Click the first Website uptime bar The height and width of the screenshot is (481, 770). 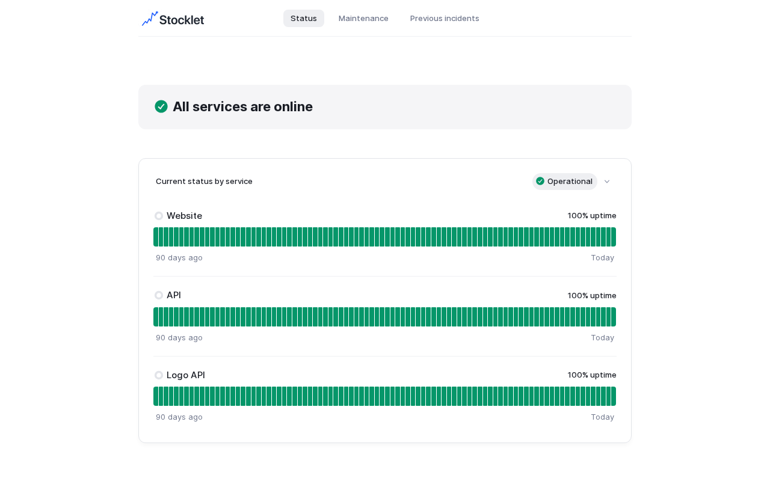pos(156,237)
